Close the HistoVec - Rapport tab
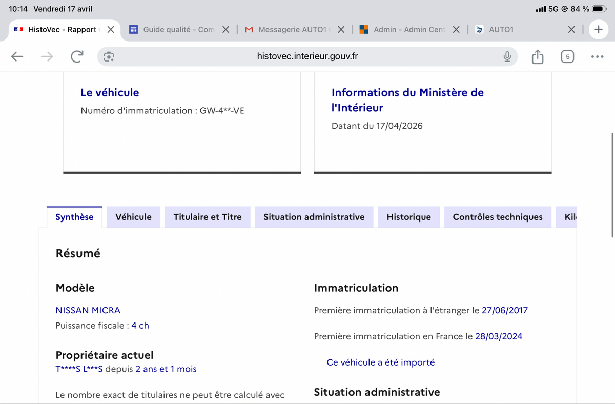The height and width of the screenshot is (404, 615). click(111, 30)
